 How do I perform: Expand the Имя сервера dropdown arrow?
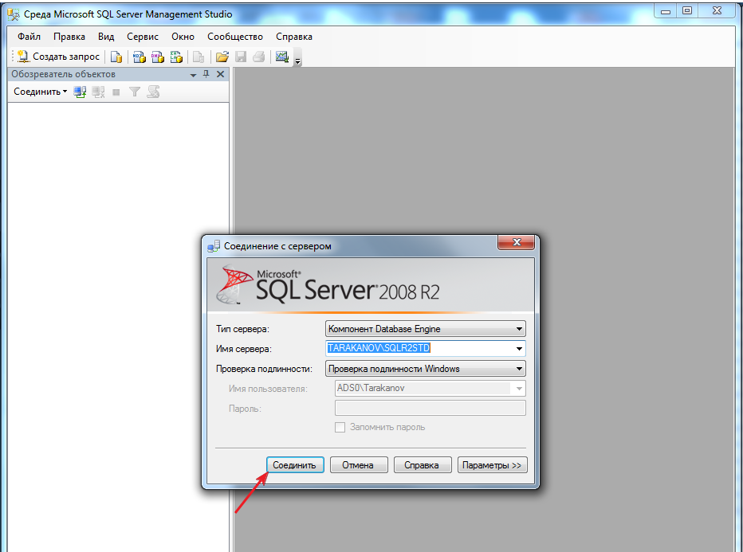[519, 349]
